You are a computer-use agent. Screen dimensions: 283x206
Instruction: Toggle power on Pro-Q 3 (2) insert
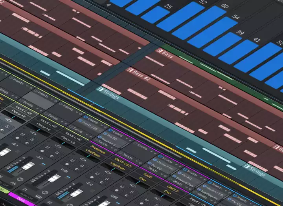(81, 120)
